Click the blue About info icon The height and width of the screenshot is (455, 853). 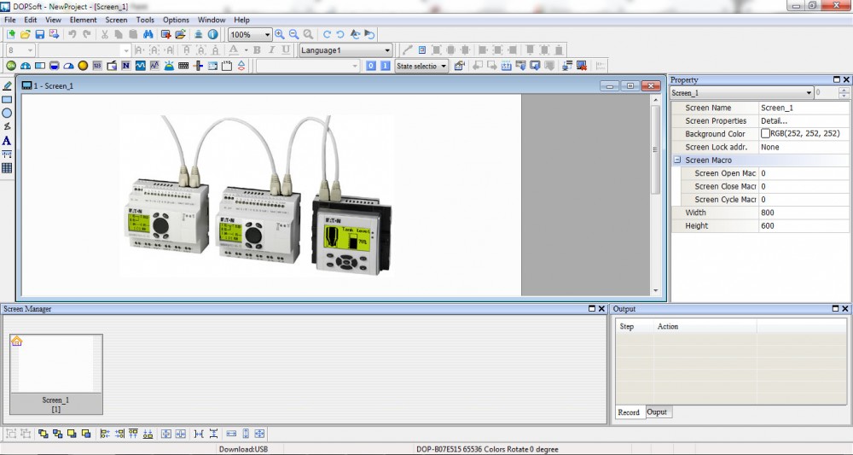point(212,35)
